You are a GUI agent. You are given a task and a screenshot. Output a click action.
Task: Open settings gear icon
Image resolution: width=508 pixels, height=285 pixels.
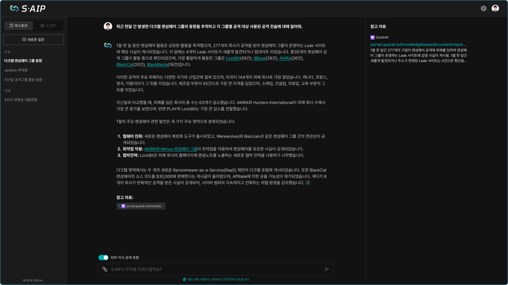click(484, 9)
